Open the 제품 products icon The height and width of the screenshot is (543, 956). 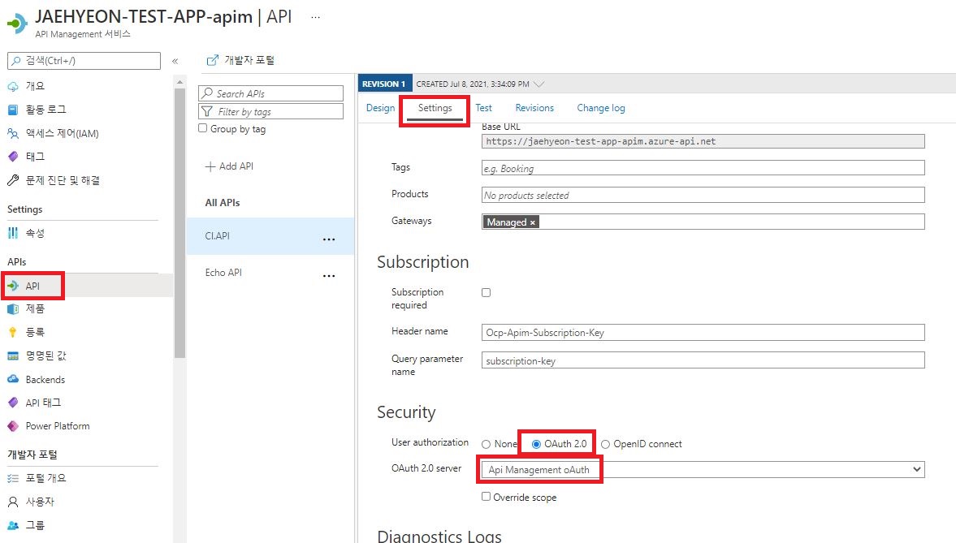(x=13, y=309)
